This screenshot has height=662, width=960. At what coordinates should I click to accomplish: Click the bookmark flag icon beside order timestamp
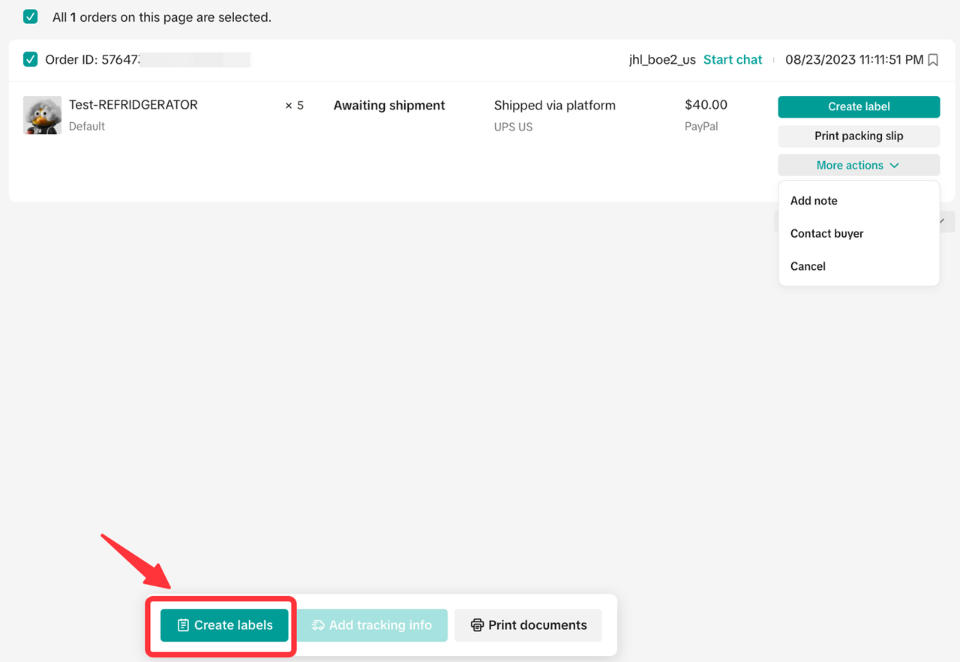pos(933,60)
